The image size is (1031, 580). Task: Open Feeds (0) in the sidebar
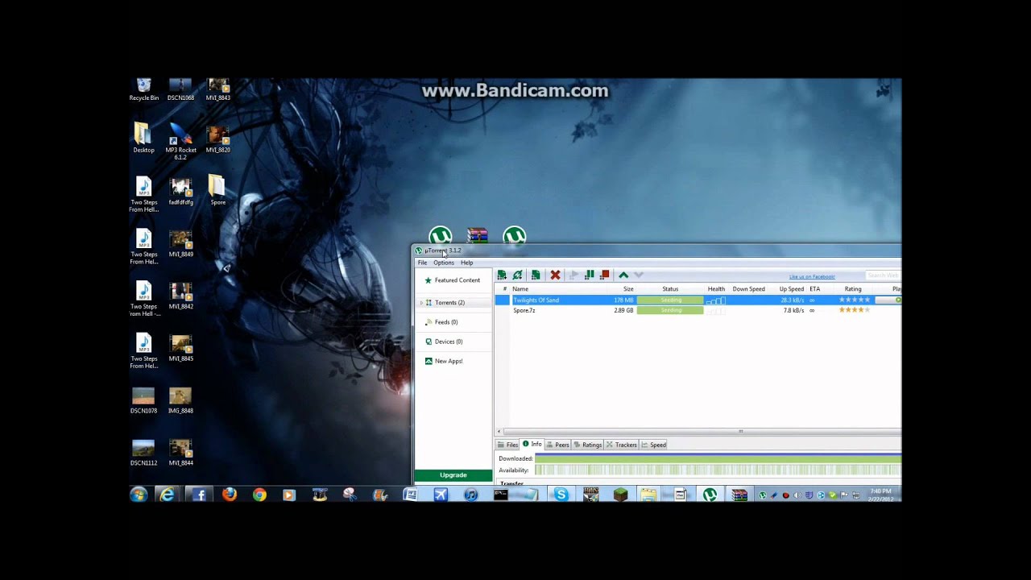[x=445, y=322]
